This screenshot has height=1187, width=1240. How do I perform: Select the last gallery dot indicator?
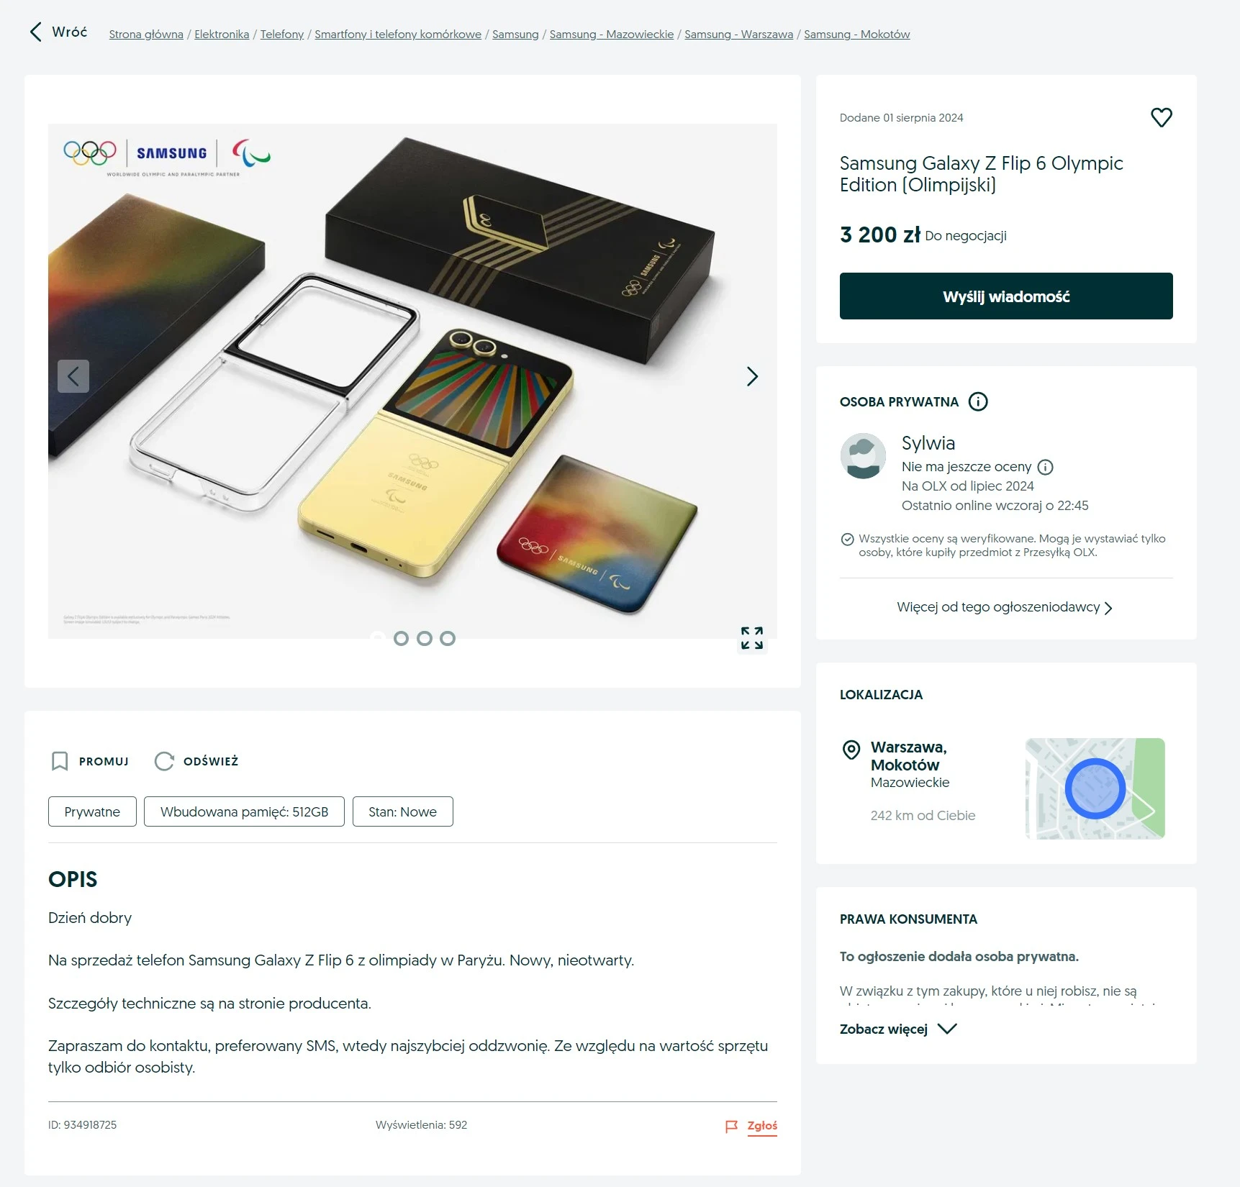tap(448, 638)
